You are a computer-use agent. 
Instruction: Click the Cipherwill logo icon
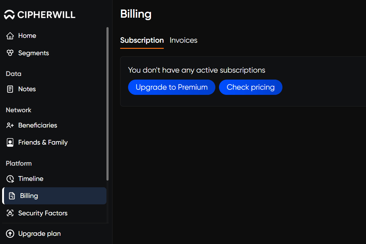click(9, 15)
